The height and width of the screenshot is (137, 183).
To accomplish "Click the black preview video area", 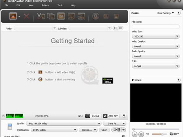I will 156,103.
